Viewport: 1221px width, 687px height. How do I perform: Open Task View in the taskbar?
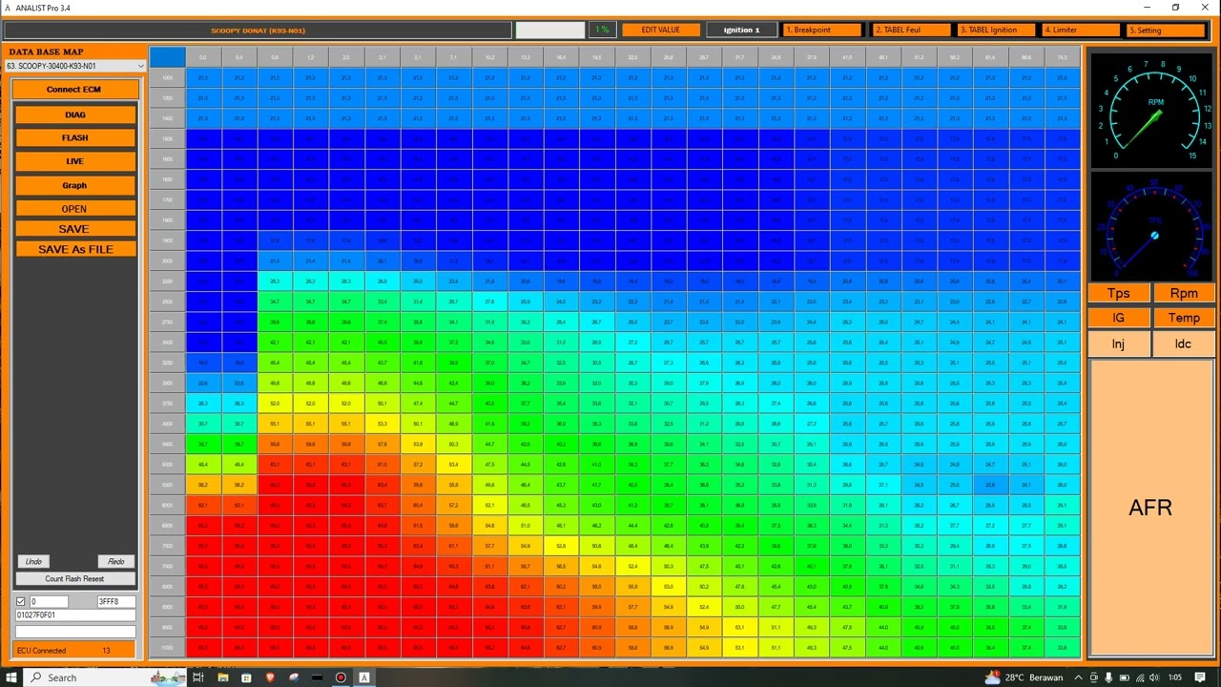point(198,677)
